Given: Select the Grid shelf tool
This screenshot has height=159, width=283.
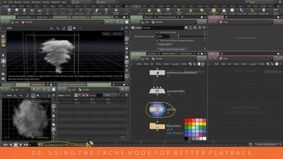Looking at the screenshot, I should (40, 11).
